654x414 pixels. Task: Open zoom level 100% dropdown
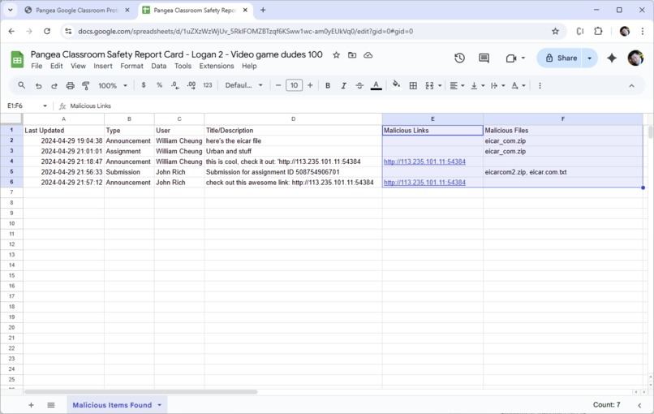click(113, 85)
